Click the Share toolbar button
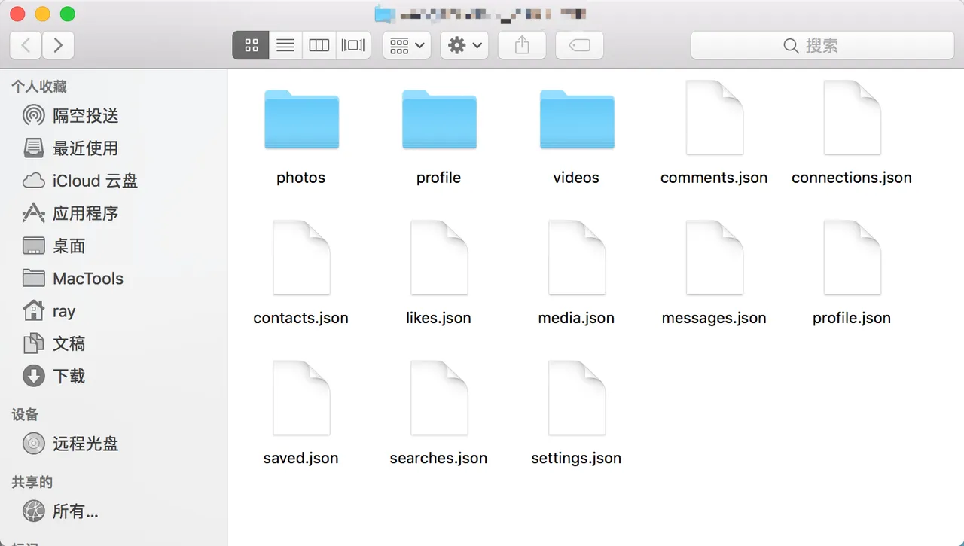Viewport: 964px width, 546px height. point(522,45)
